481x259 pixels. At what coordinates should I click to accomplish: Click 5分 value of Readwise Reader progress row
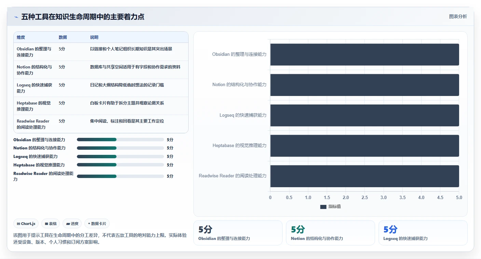[170, 176]
